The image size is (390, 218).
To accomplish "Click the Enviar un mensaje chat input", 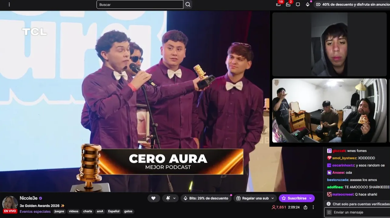I will 357,212.
